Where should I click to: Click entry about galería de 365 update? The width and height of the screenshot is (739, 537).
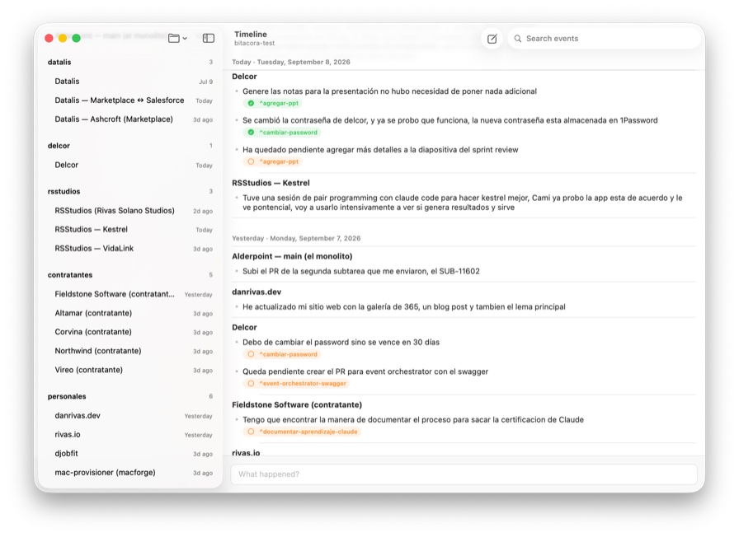(404, 306)
